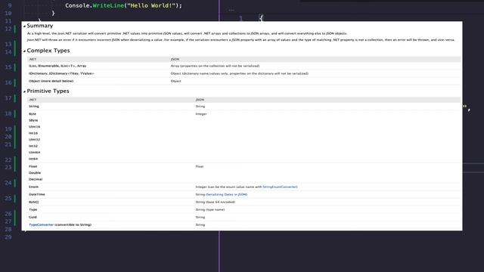Click the .NET header in Primitive Types table
This screenshot has width=484, height=272.
[x=33, y=100]
